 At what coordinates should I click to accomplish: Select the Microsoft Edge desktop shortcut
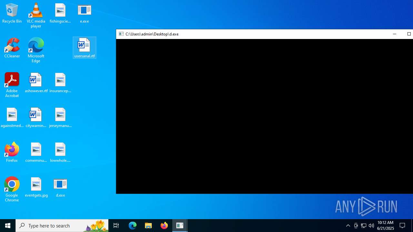click(x=36, y=50)
